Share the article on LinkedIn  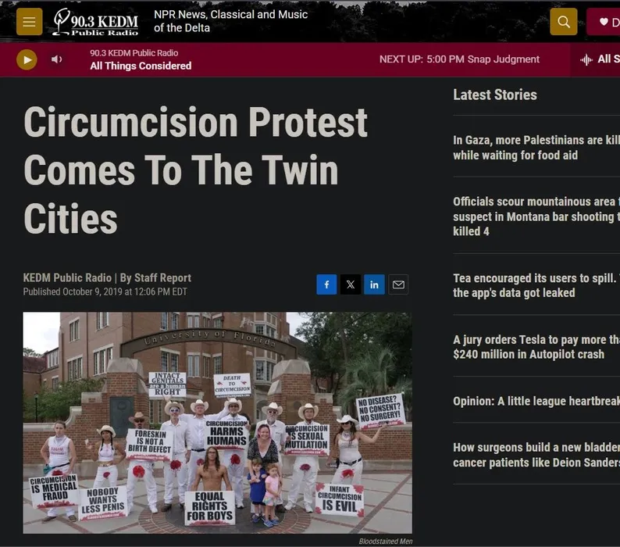tap(374, 284)
